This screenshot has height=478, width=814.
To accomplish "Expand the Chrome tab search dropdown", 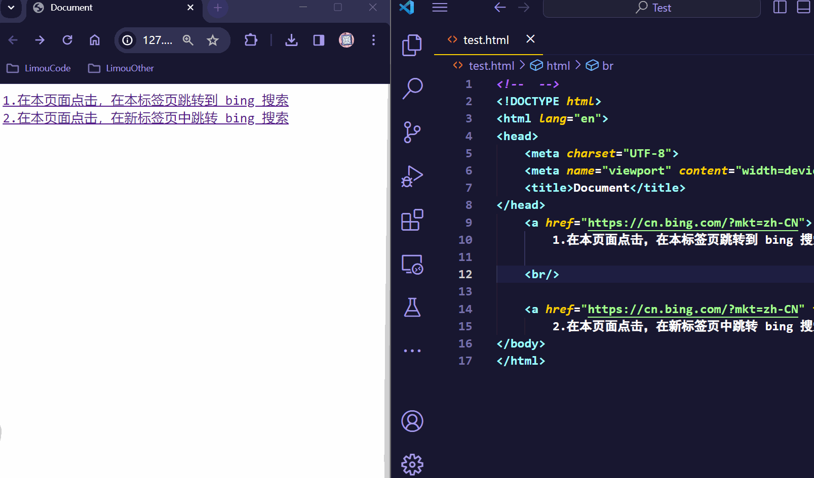I will [11, 8].
